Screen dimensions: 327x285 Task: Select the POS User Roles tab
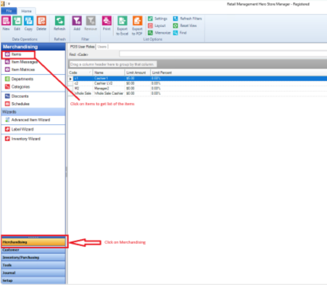click(83, 47)
